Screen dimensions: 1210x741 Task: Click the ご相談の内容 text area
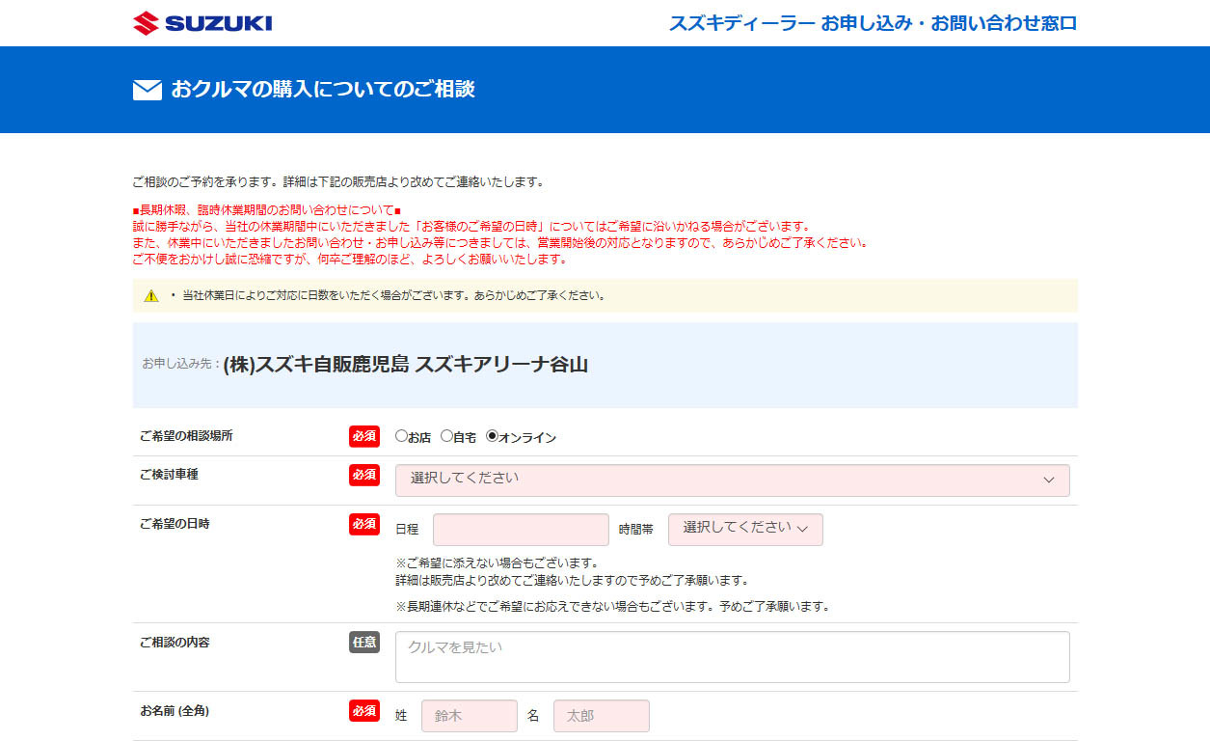[732, 656]
